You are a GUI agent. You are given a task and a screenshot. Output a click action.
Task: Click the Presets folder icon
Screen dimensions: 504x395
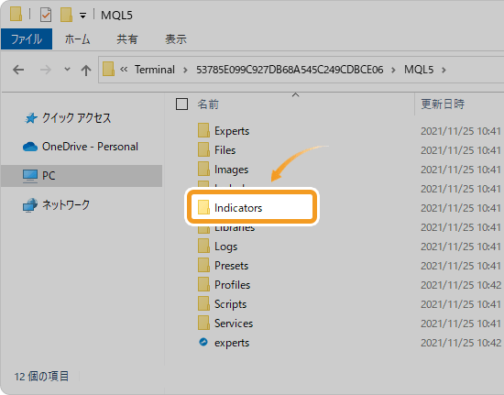(x=203, y=265)
